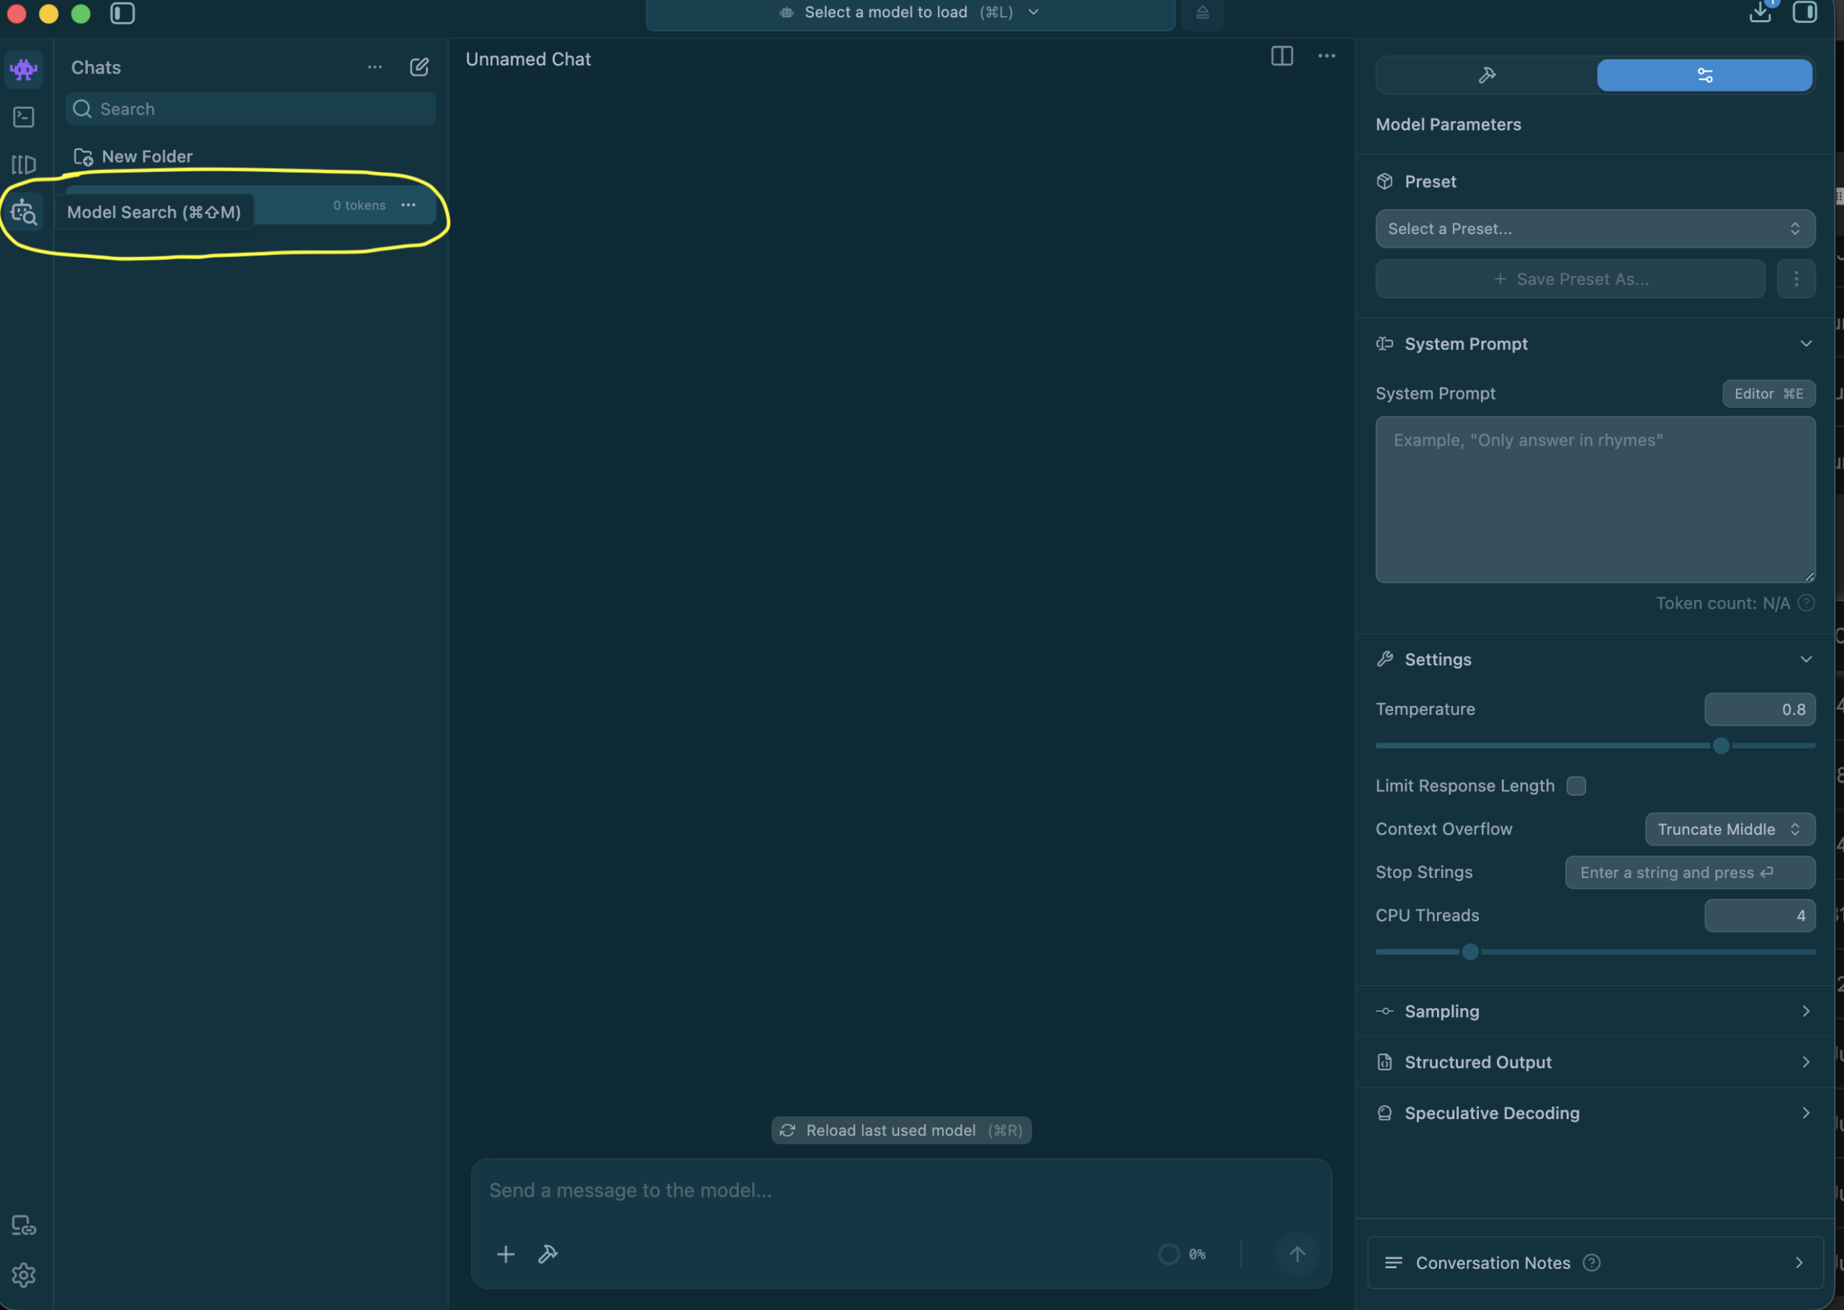This screenshot has width=1844, height=1310.
Task: Open the app Settings gear icon
Action: pyautogui.click(x=23, y=1275)
